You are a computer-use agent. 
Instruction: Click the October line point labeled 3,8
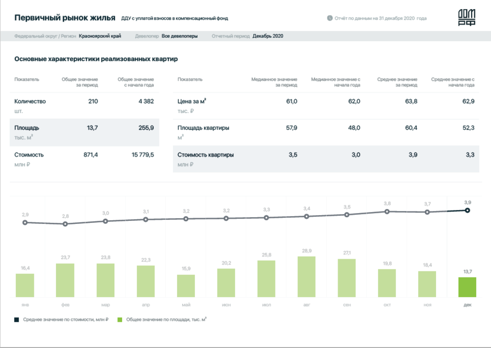pos(387,211)
